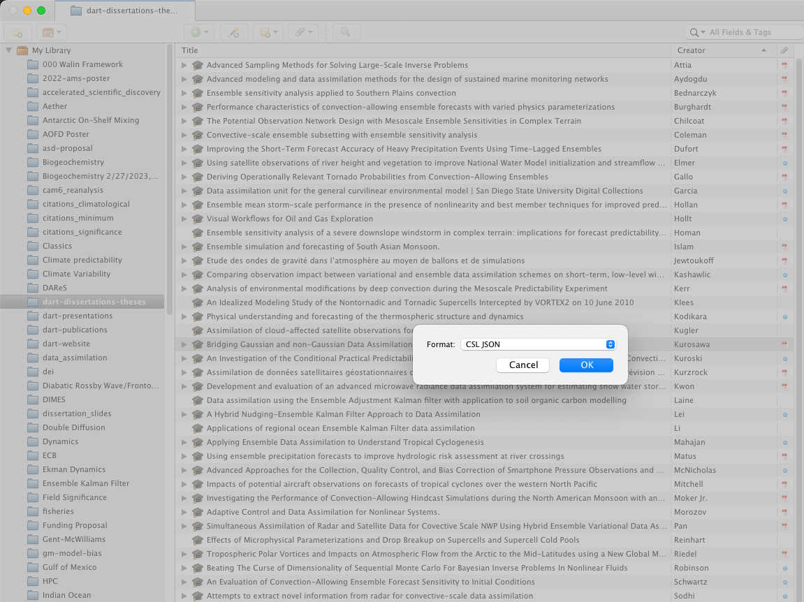Open the Ensemble Kalman Filter collection

pyautogui.click(x=85, y=483)
